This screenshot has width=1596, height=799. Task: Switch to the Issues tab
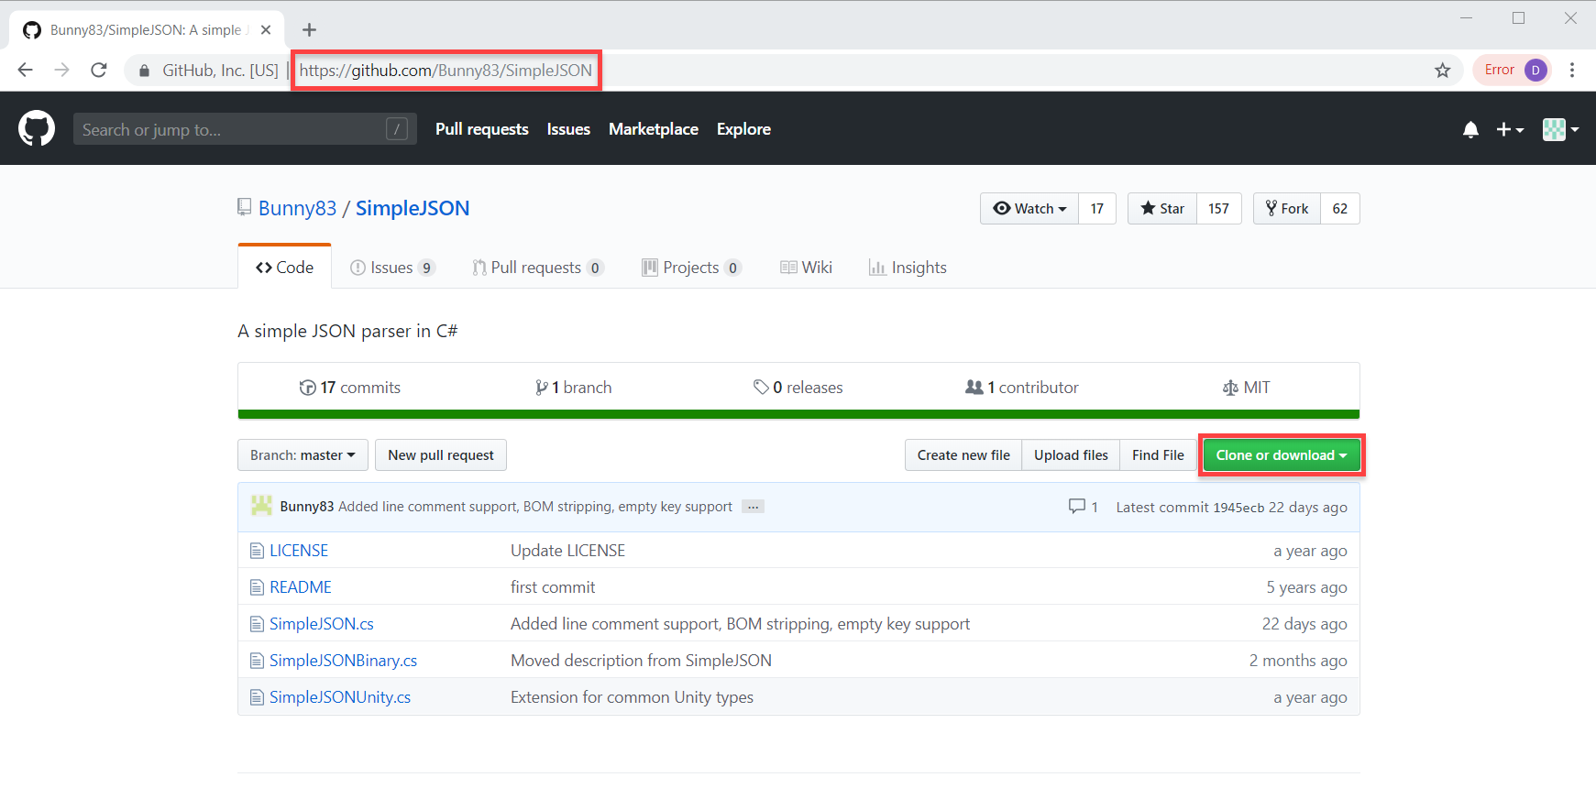[392, 268]
